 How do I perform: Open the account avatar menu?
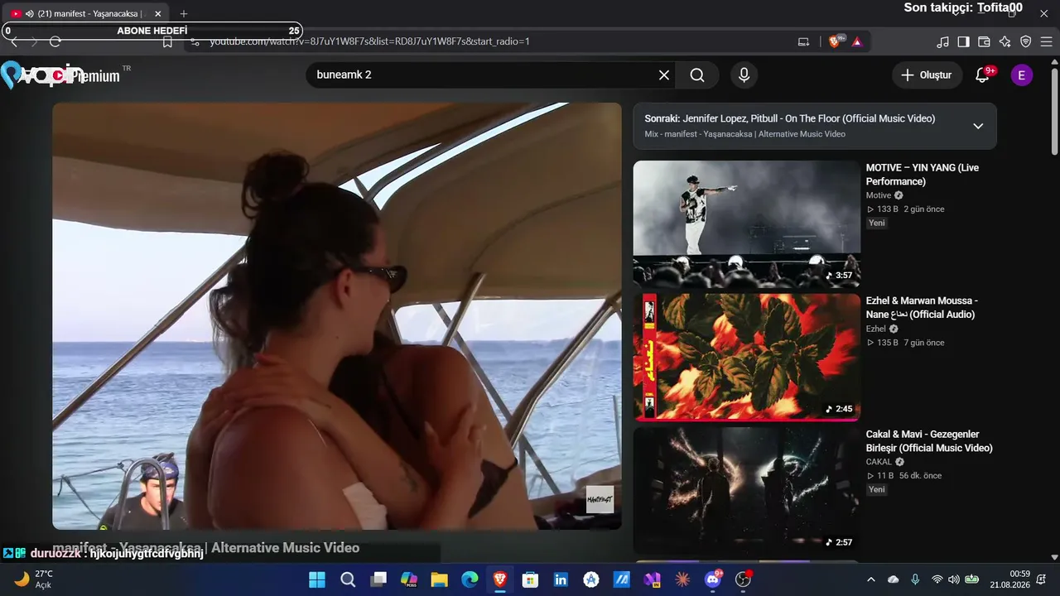coord(1022,75)
